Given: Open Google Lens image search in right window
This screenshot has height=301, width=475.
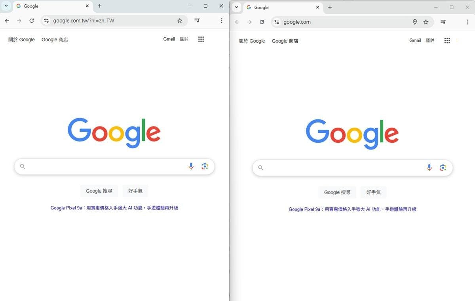Looking at the screenshot, I should tap(443, 168).
